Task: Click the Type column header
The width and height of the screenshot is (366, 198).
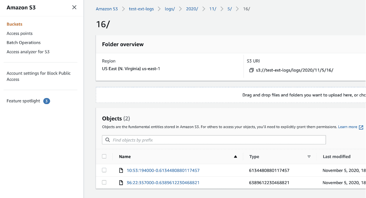Action: [x=254, y=156]
